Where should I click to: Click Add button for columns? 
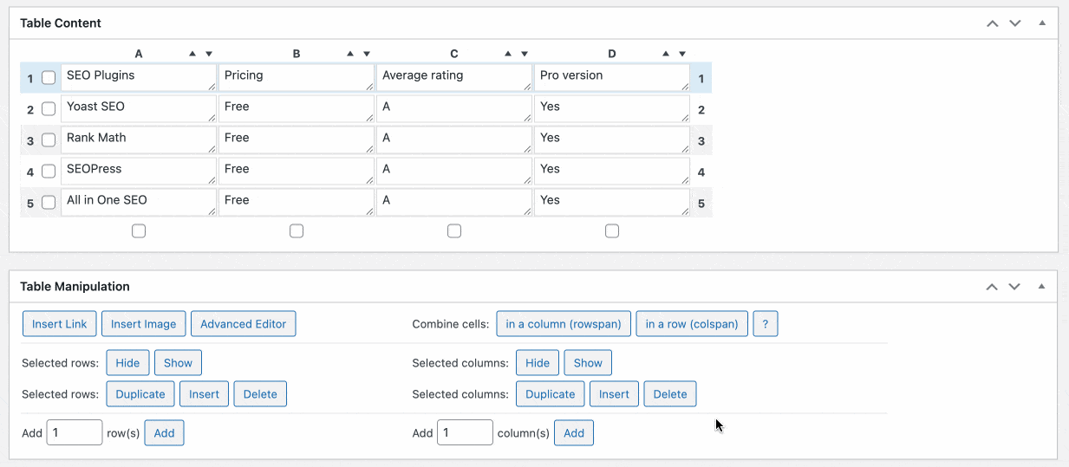pos(574,433)
